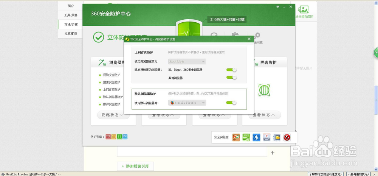Click the 点击添加图片 image icon
This screenshot has height=176, width=378.
point(304,9)
